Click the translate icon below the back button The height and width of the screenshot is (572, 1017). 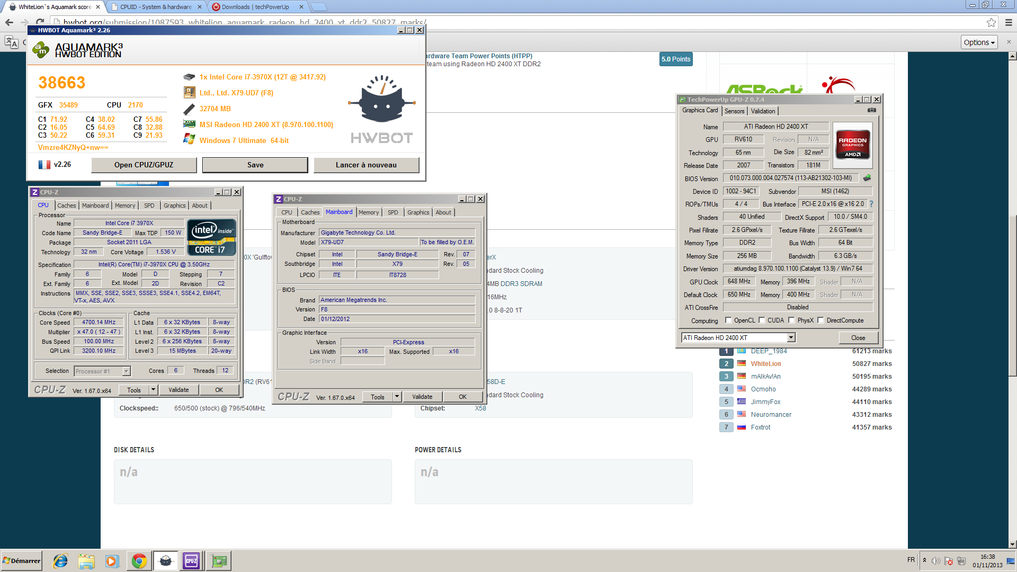[x=11, y=42]
